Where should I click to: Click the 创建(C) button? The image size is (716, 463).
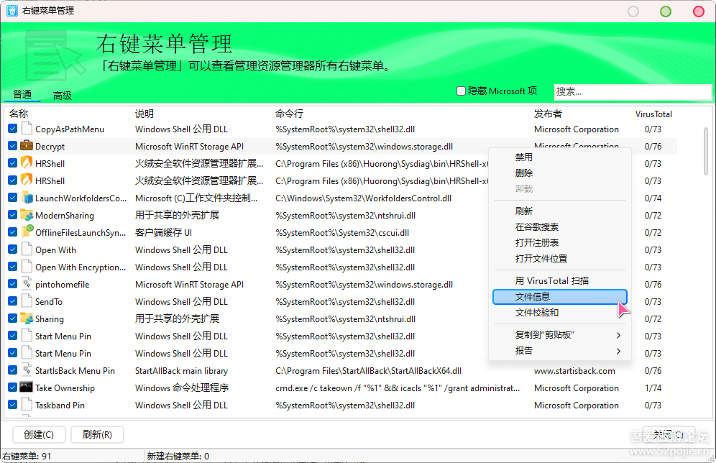[39, 434]
